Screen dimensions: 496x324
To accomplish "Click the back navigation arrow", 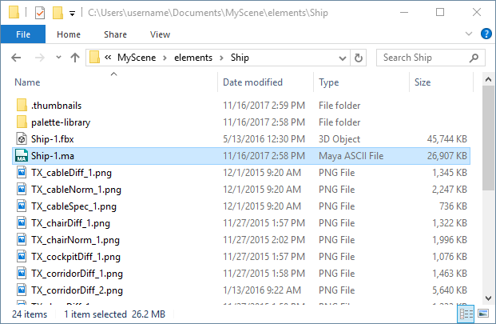I will [x=17, y=58].
